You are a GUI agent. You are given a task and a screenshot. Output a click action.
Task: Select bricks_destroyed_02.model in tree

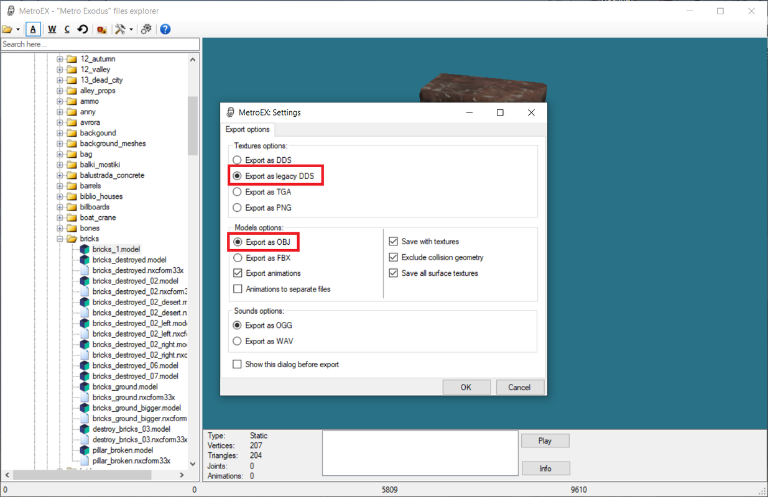point(136,281)
